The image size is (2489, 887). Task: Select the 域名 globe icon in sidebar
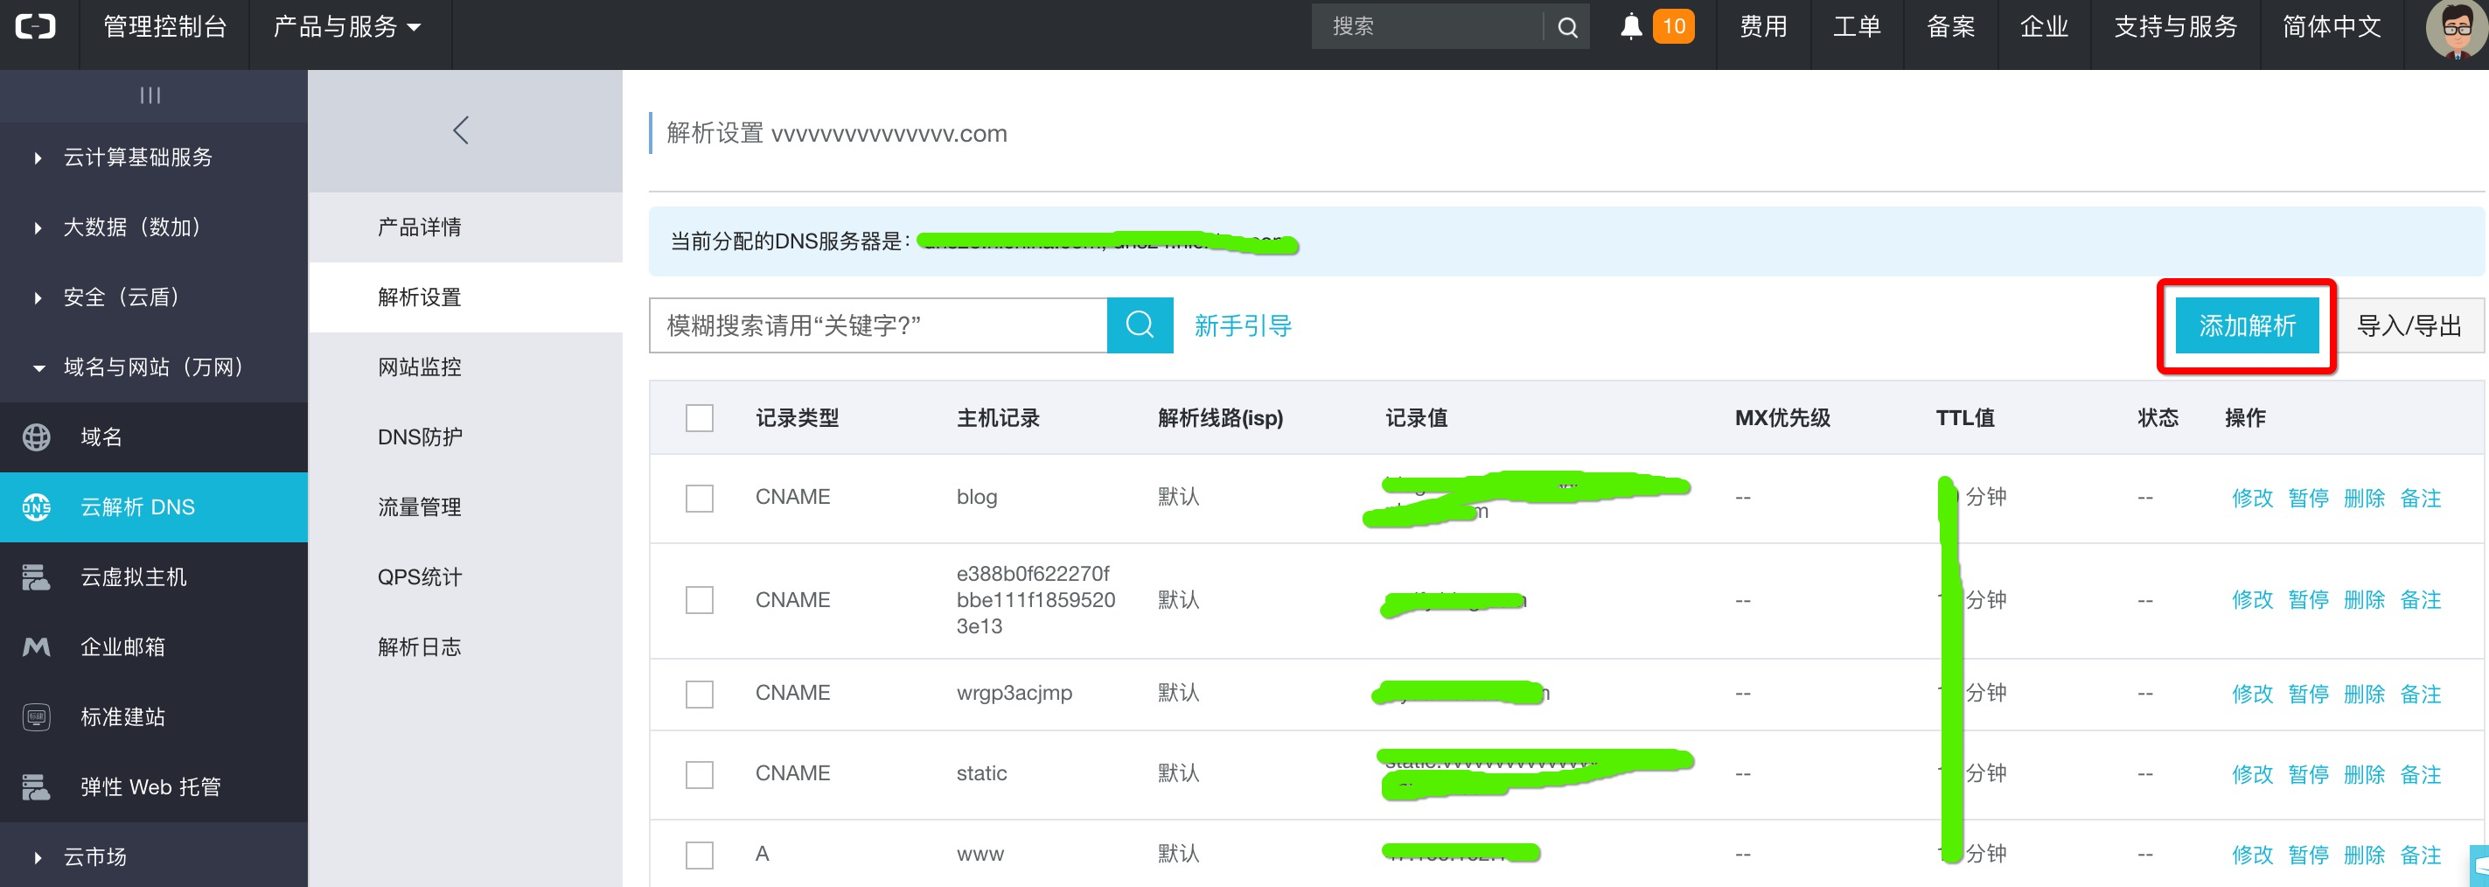click(36, 436)
